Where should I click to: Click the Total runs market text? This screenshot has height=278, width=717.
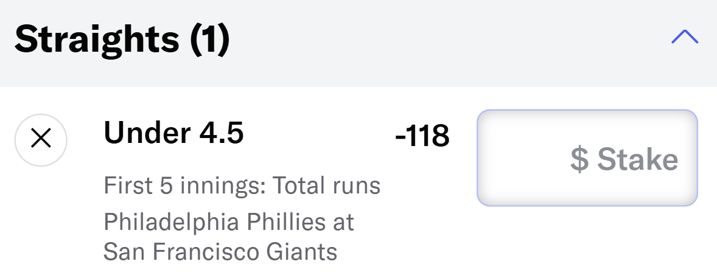(x=326, y=186)
